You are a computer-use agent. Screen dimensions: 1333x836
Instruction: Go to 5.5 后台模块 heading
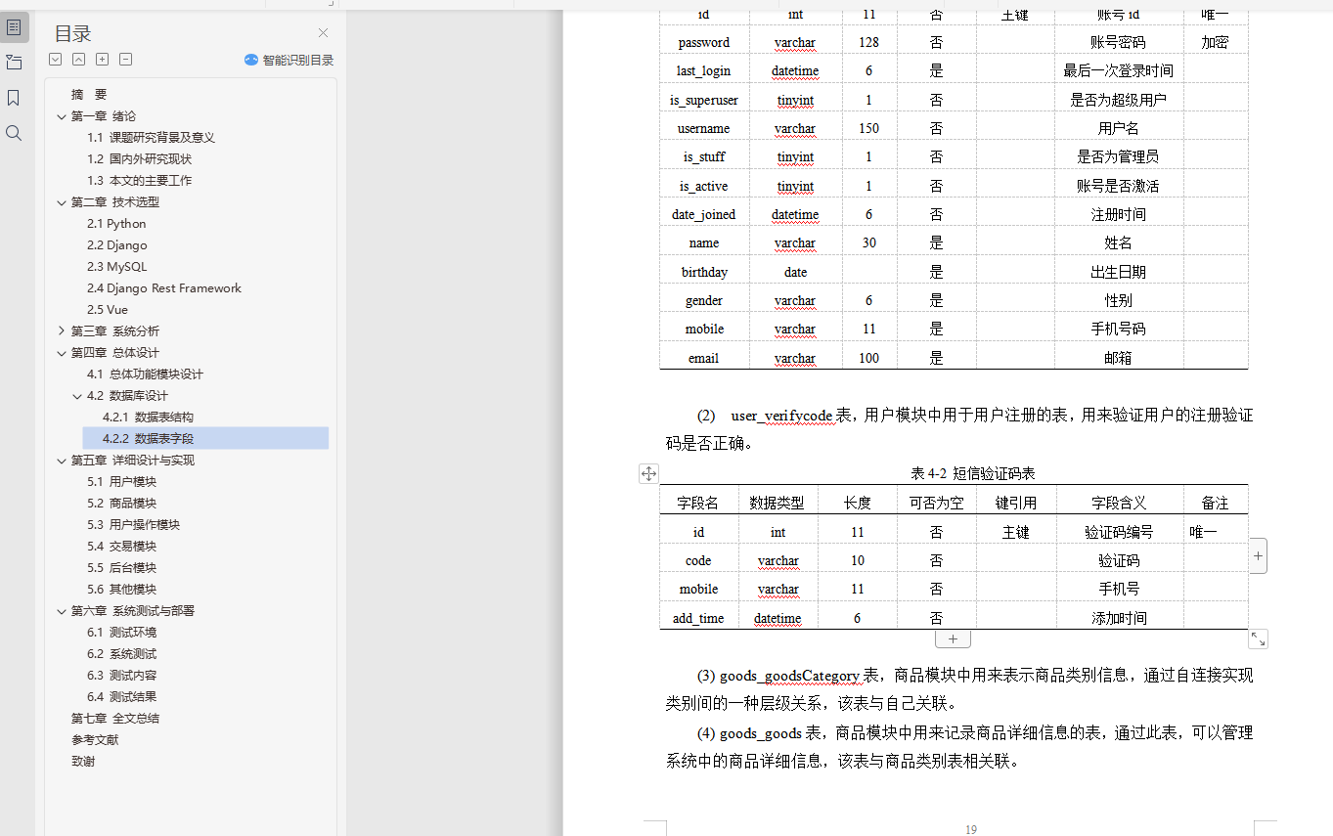[x=121, y=568]
